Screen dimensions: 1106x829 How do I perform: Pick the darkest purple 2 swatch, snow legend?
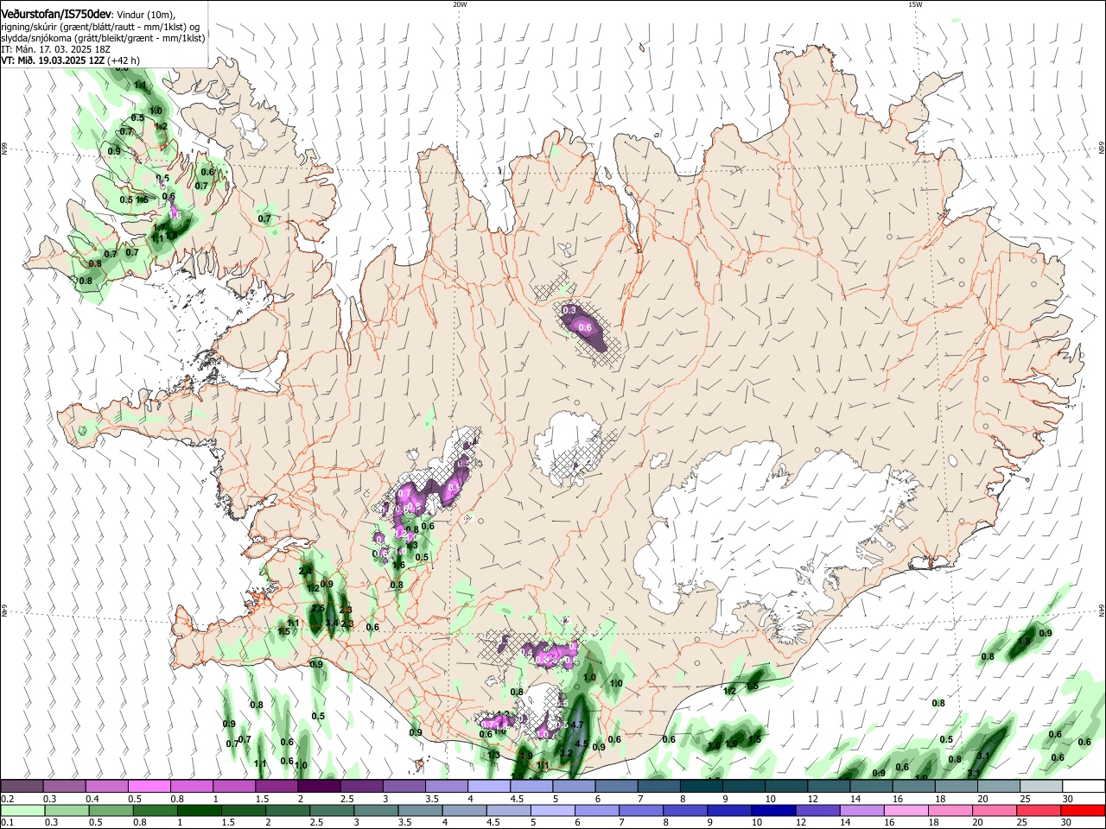(x=318, y=787)
